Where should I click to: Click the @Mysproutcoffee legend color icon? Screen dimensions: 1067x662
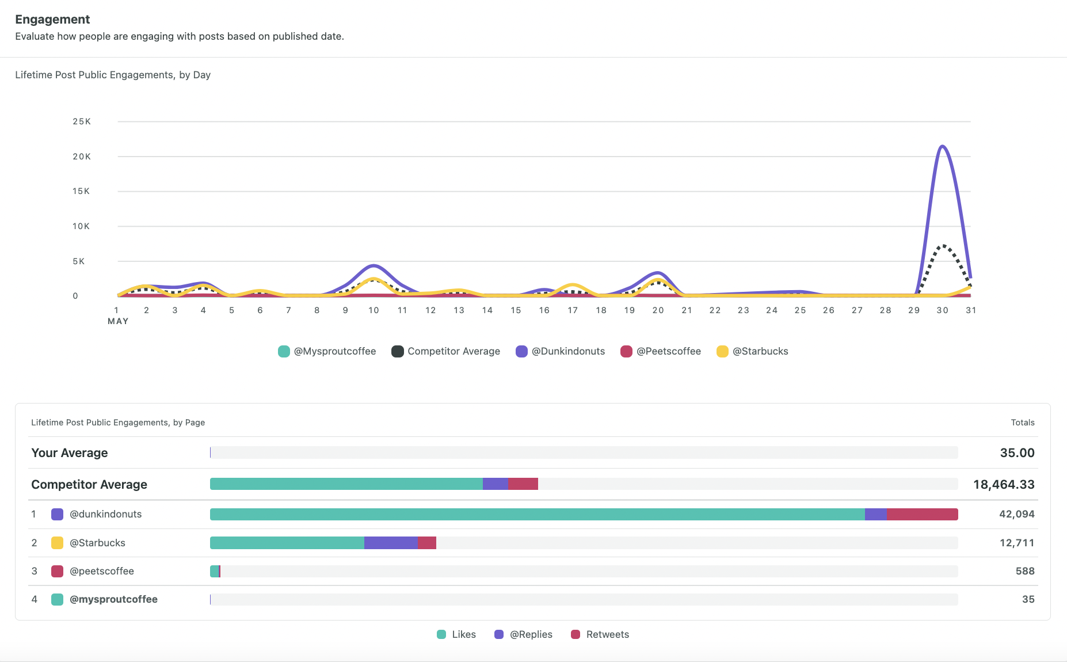[283, 351]
